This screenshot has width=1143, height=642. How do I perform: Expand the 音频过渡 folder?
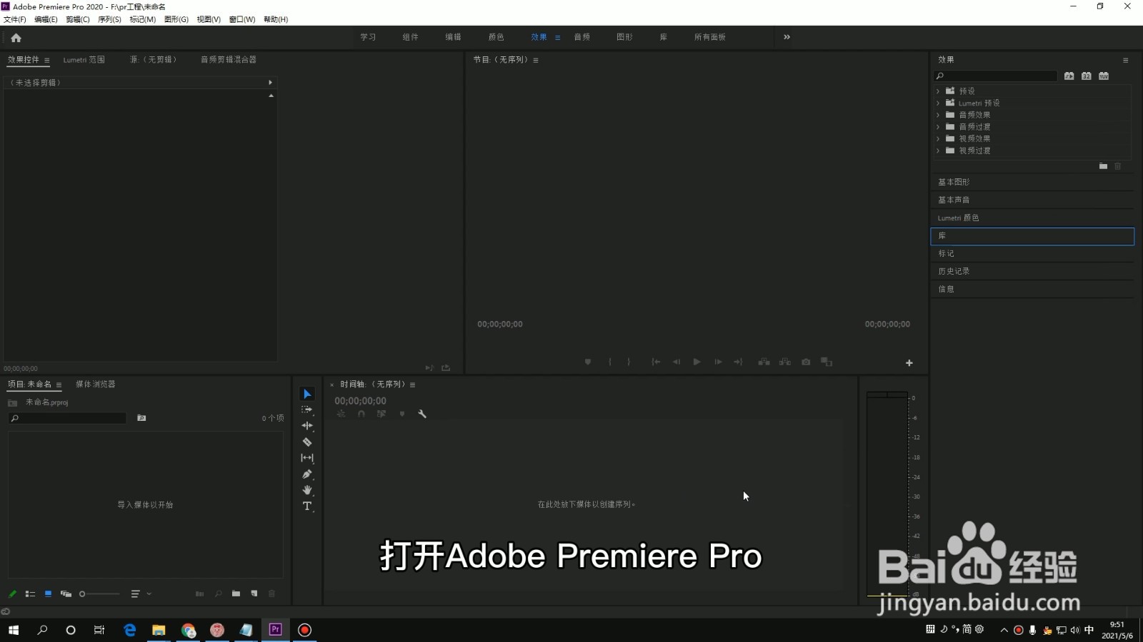click(938, 127)
